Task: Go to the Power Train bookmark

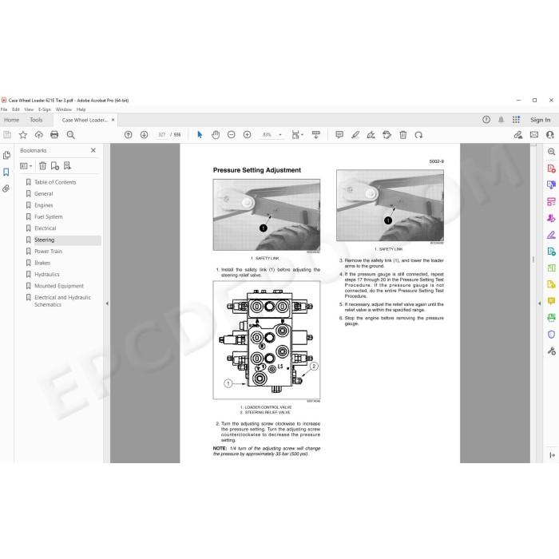Action: tap(48, 252)
